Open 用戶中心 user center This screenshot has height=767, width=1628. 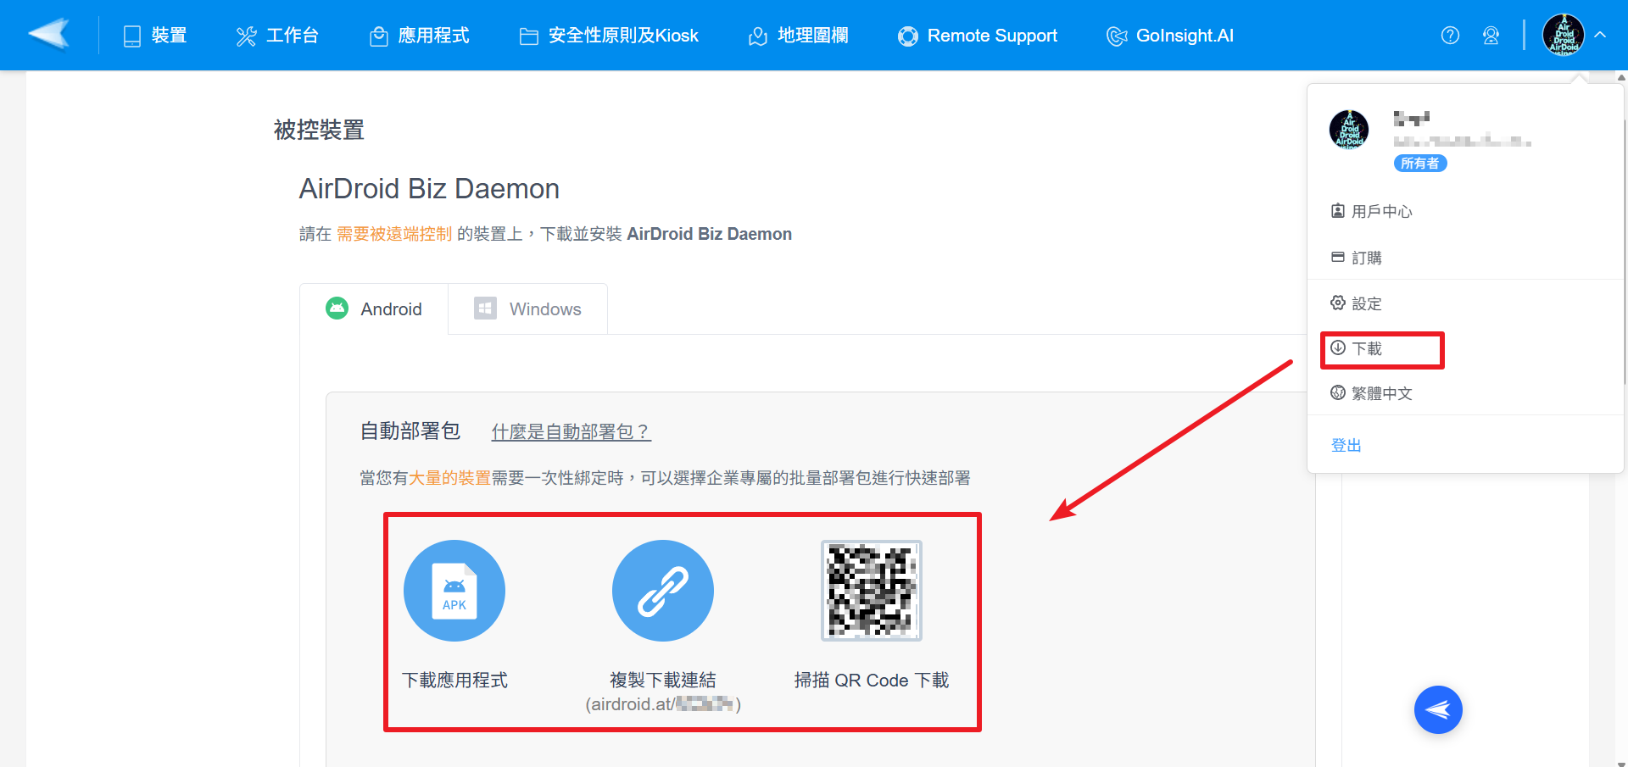point(1372,211)
